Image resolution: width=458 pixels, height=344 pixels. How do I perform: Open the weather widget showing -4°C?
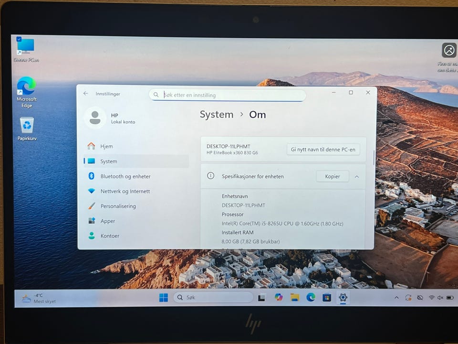pos(39,298)
